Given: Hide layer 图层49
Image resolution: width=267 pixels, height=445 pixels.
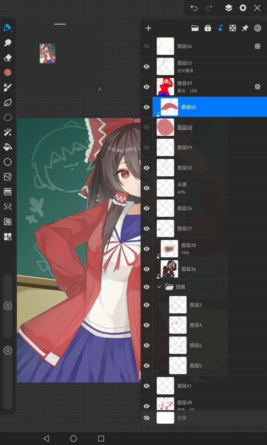Looking at the screenshot, I should [146, 87].
